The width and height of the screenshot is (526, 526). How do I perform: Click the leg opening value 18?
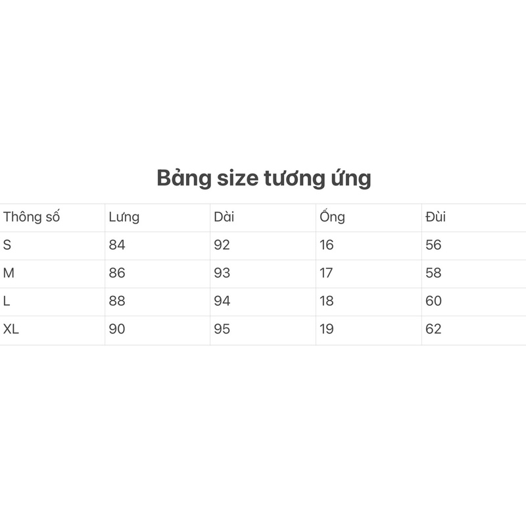pos(327,301)
